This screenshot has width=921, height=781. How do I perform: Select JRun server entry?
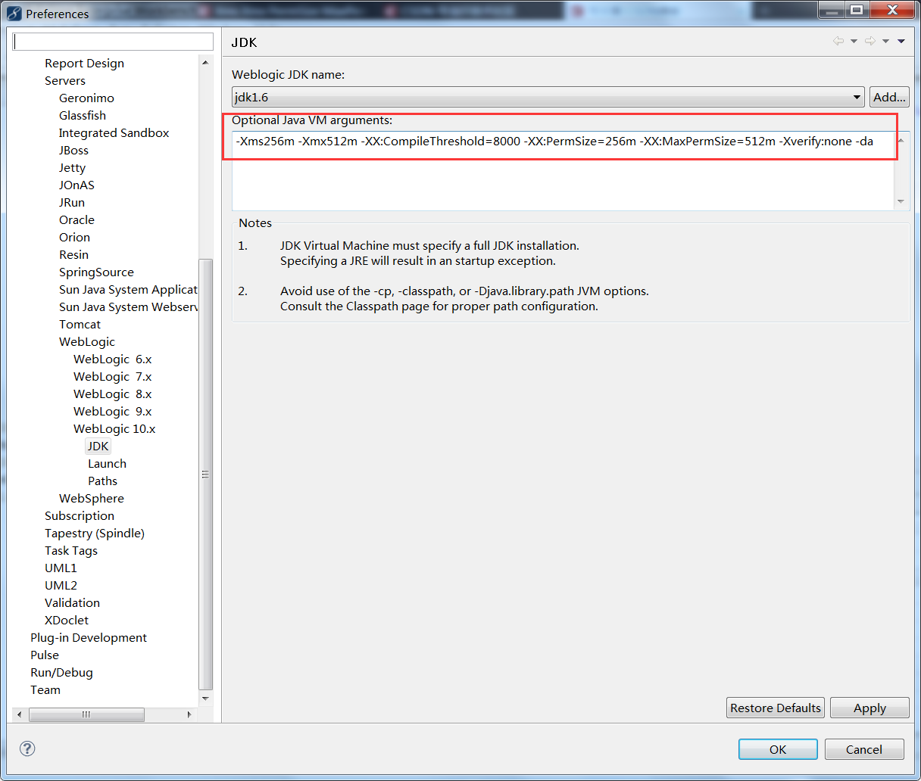pos(72,203)
